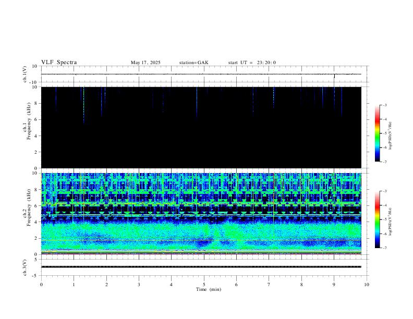
Task: Click the time axis tick label '10'
Action: point(367,285)
